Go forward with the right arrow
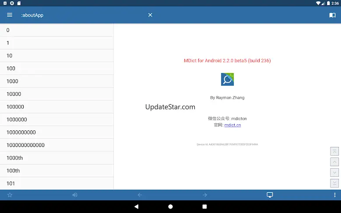This screenshot has height=213, width=341. pos(204,195)
